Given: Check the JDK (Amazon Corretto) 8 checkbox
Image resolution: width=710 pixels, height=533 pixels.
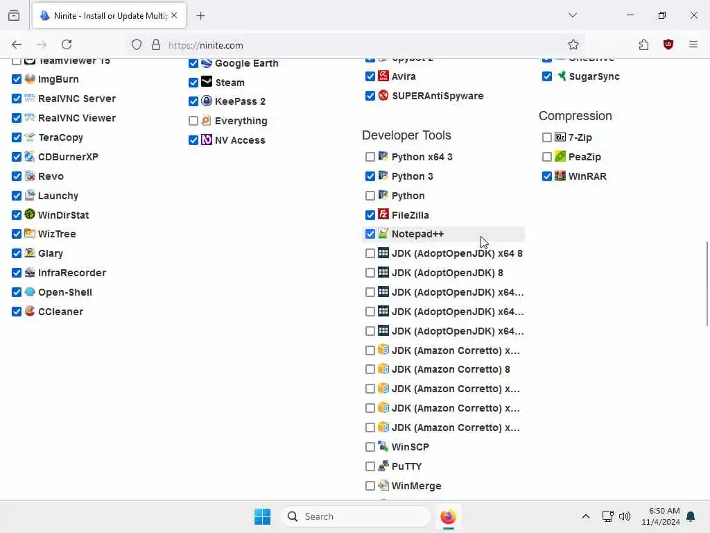Looking at the screenshot, I should pos(370,369).
